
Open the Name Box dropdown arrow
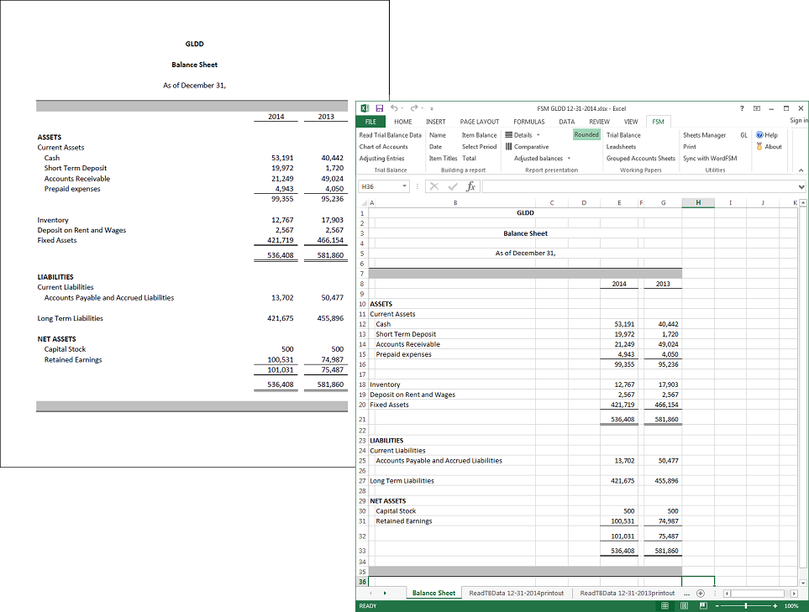405,186
